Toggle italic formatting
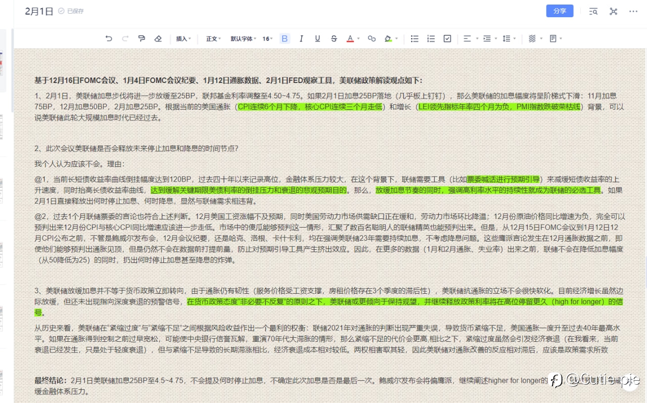Screen dimensions: 647x403 pos(301,38)
